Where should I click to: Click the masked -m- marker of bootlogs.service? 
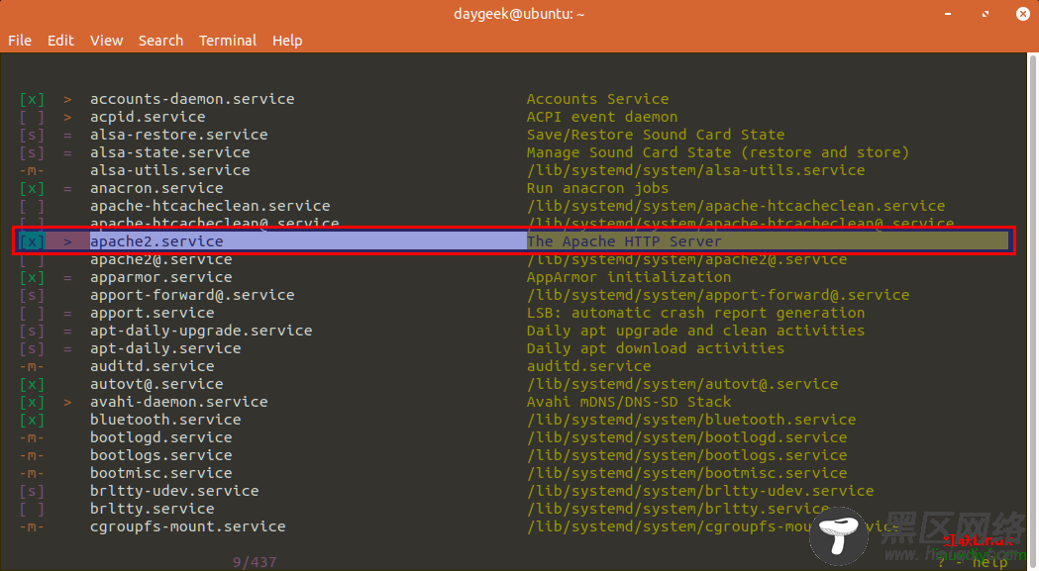point(32,456)
